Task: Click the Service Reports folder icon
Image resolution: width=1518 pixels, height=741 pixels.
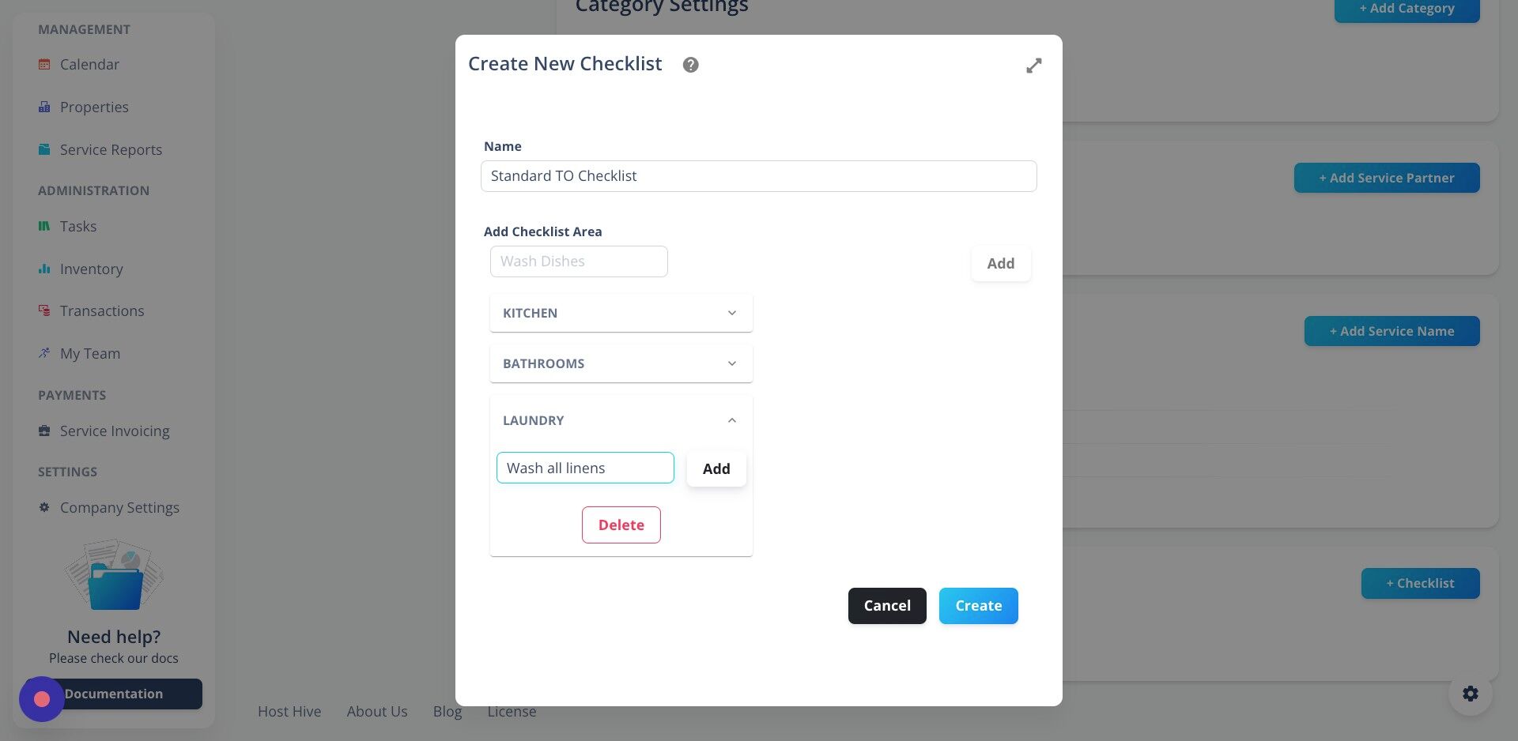Action: click(44, 149)
